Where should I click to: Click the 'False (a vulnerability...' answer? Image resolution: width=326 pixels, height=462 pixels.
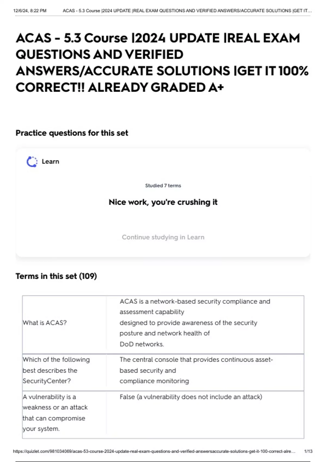191,397
